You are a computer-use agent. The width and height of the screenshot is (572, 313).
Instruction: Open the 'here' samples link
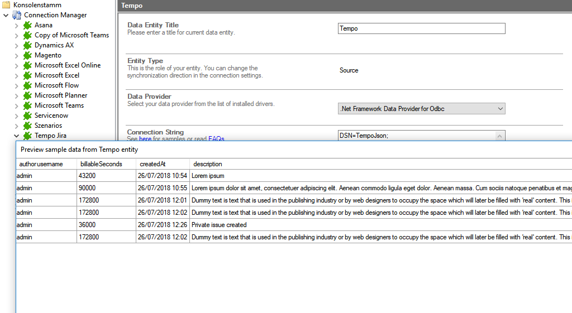point(145,138)
